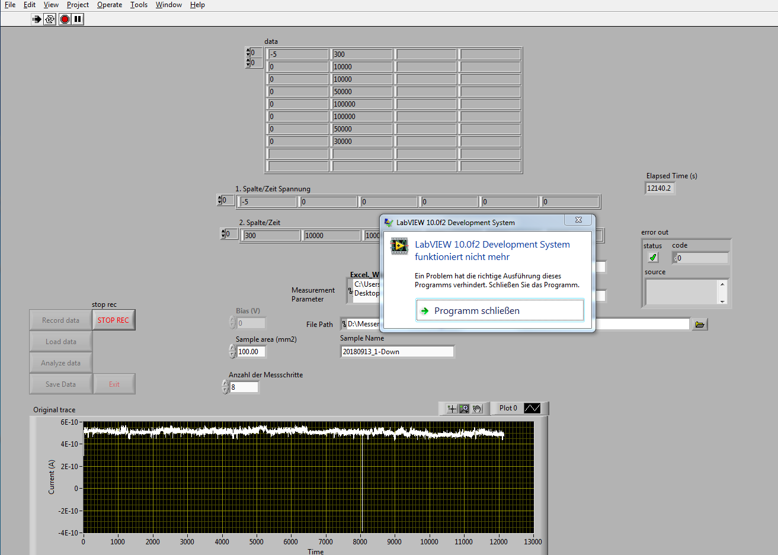
Task: Open the Operate menu
Action: (x=110, y=5)
